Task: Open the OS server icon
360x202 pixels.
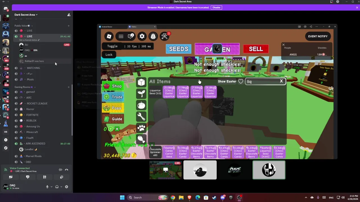Action: 6,132
